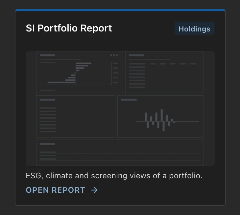Click the OPEN REPORT link

(62, 190)
